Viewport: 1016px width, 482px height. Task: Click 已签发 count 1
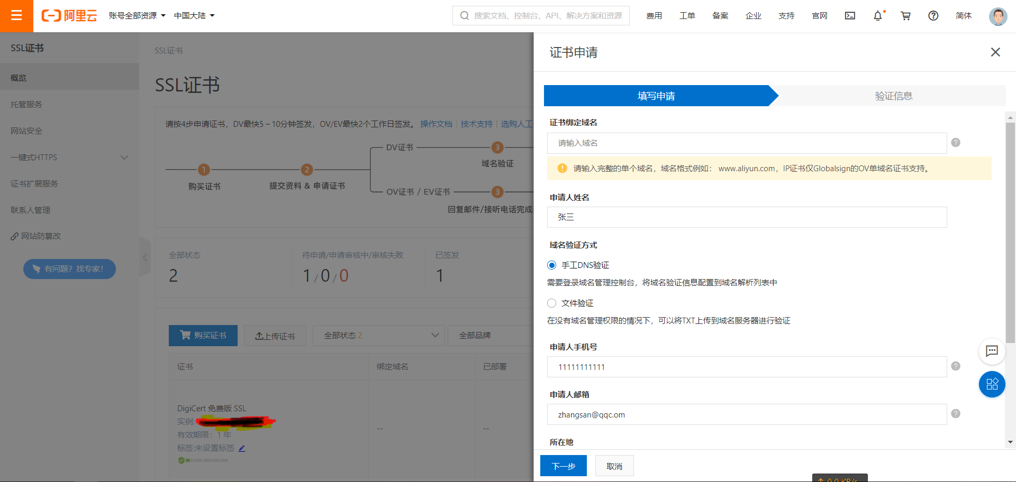click(x=440, y=275)
